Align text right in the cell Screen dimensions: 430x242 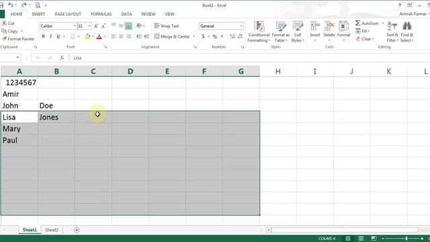point(128,36)
